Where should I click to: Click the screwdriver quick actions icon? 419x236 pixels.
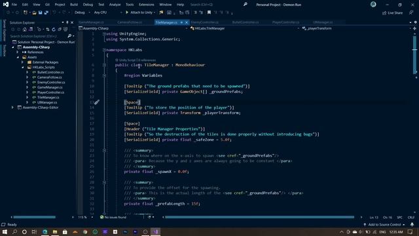coord(97,102)
